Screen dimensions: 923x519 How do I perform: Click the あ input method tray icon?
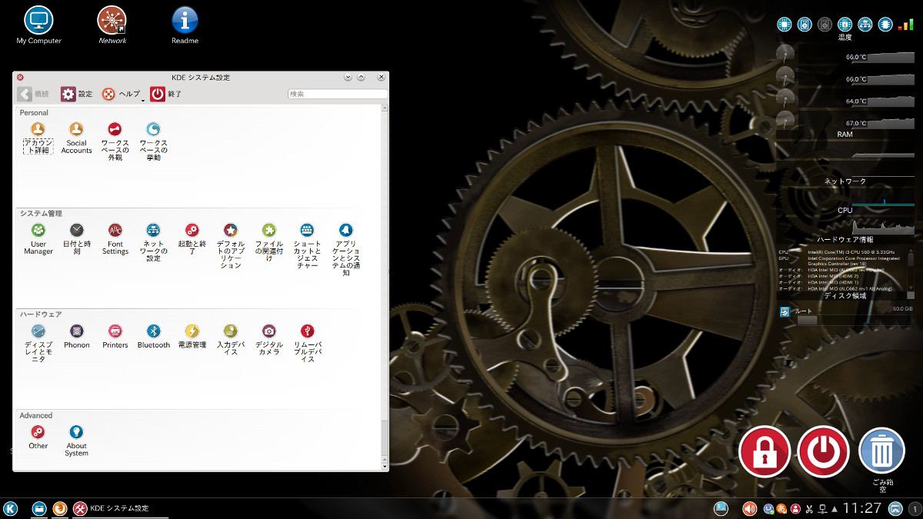coord(781,508)
